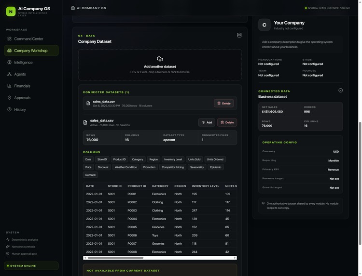362x276 pixels.
Task: Click the file icon of connected sales_data.csv
Action: pos(88,103)
